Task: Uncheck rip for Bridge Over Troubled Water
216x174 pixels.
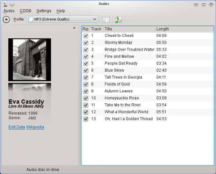Action: [x=86, y=50]
